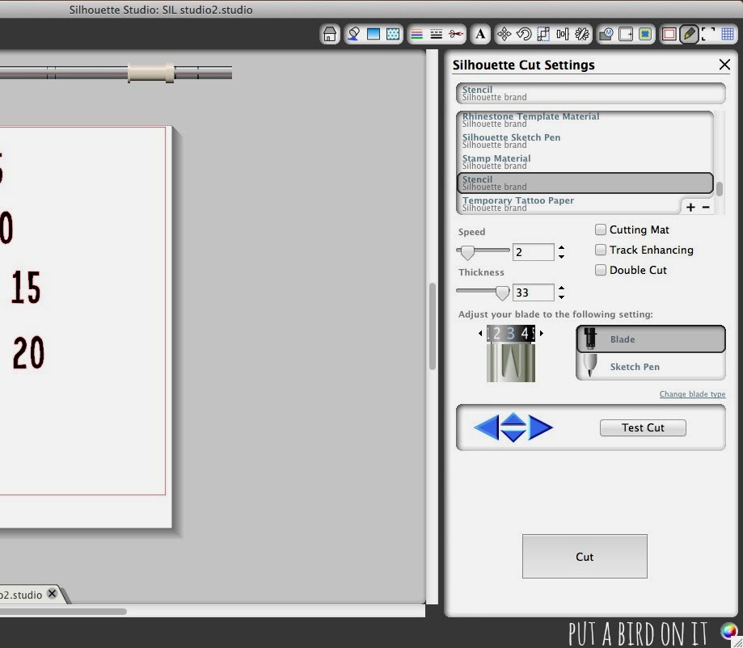Close the studio2.studio document tab

point(52,594)
